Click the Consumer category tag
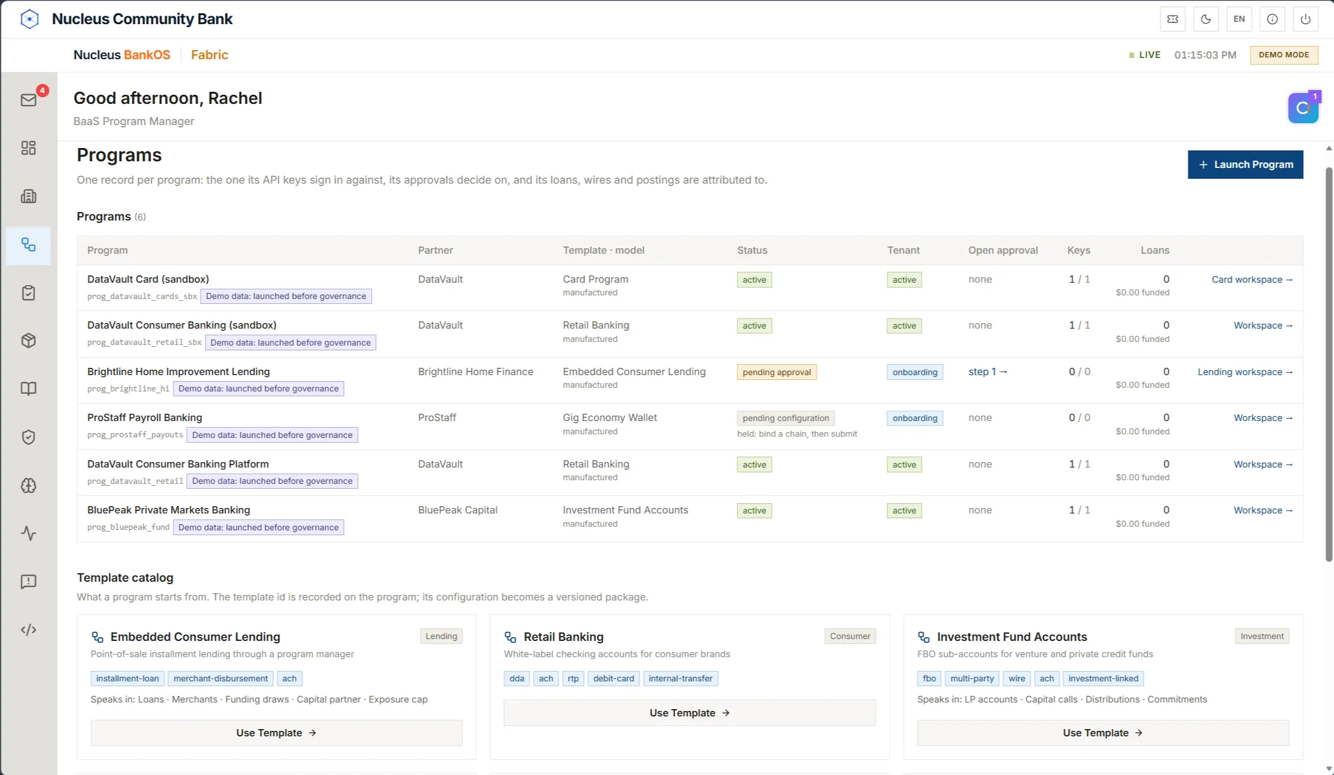This screenshot has height=775, width=1334. pyautogui.click(x=850, y=636)
